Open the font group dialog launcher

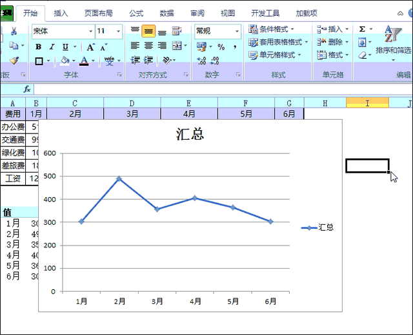click(119, 75)
